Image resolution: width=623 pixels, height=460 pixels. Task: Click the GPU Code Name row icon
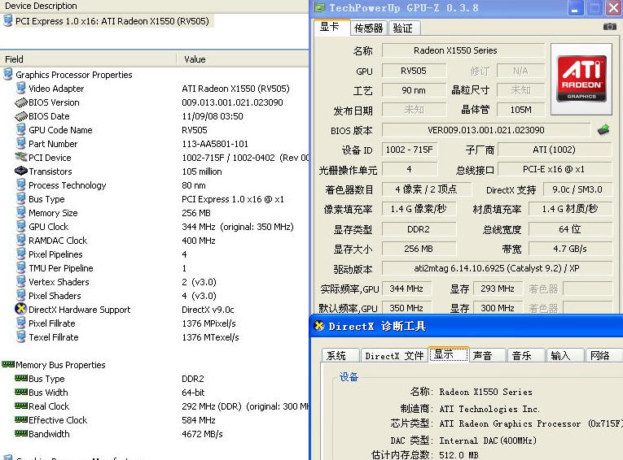click(x=20, y=130)
